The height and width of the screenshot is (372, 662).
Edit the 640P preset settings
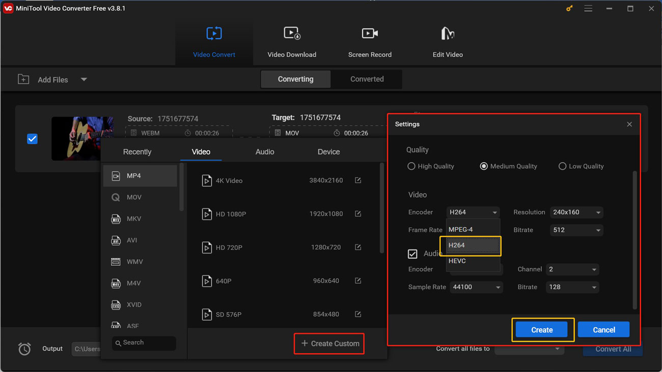coord(358,281)
